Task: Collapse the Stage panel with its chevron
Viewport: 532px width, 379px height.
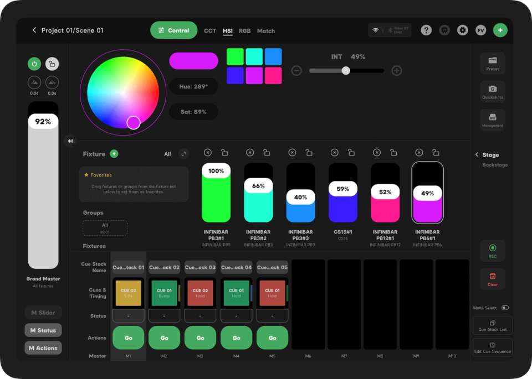Action: tap(478, 155)
